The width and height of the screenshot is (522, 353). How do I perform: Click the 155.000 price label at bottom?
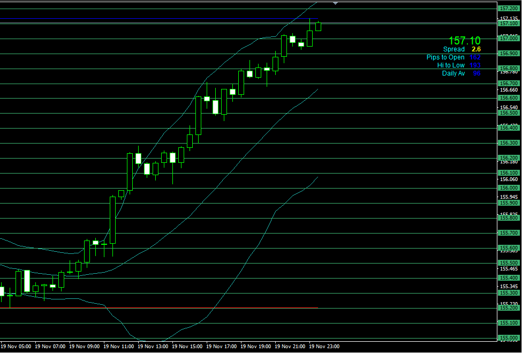click(x=508, y=338)
